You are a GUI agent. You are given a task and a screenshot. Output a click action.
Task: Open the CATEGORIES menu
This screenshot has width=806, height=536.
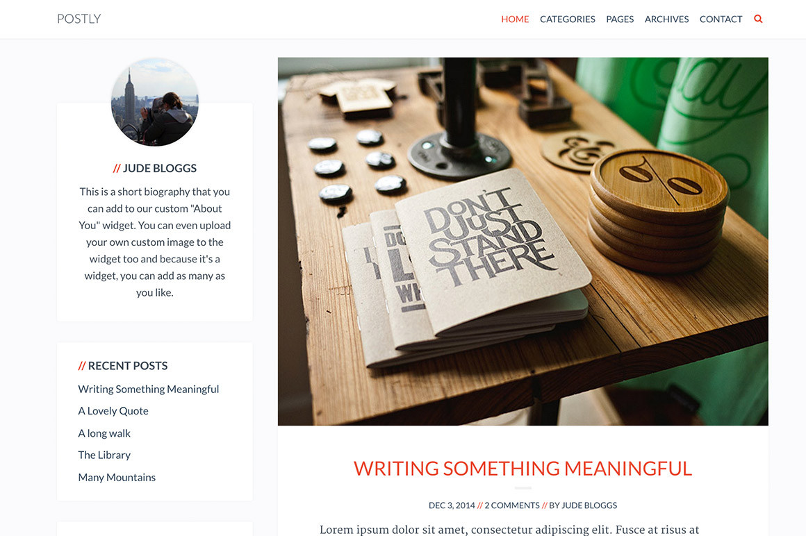(x=568, y=19)
